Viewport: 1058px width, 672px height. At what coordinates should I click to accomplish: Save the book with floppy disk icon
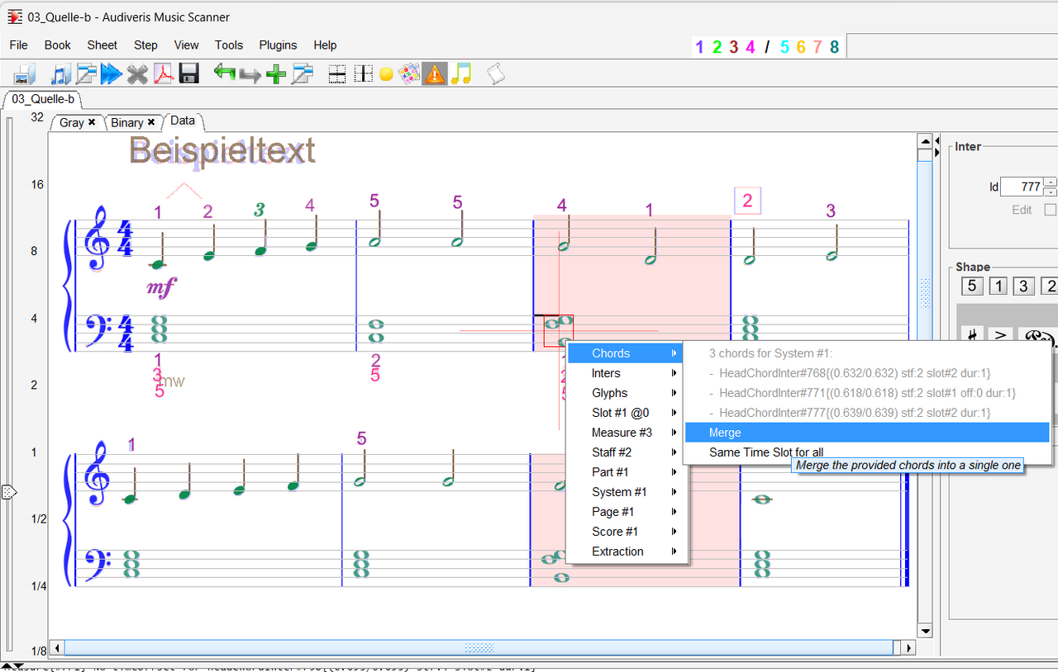click(188, 73)
